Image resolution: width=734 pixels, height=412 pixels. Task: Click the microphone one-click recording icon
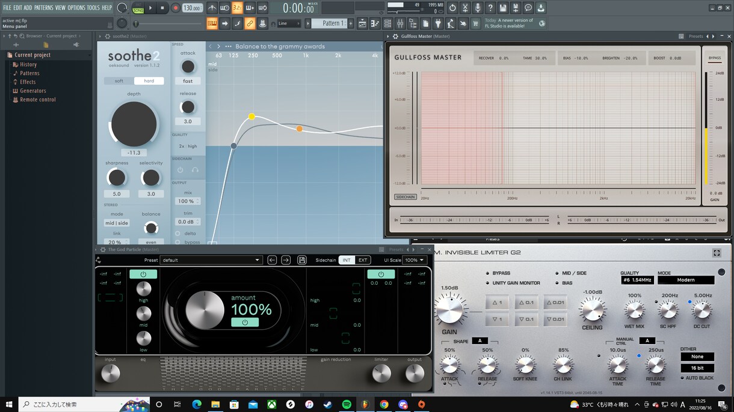click(478, 8)
